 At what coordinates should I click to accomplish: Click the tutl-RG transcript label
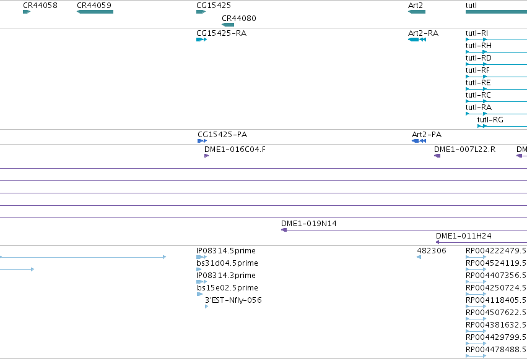490,120
